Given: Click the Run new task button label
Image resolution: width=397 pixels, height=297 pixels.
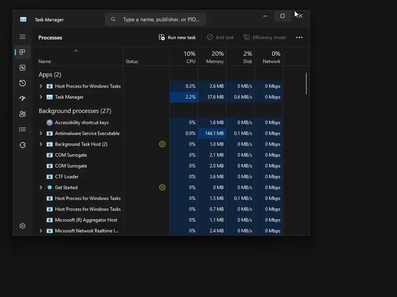Looking at the screenshot, I should 182,38.
